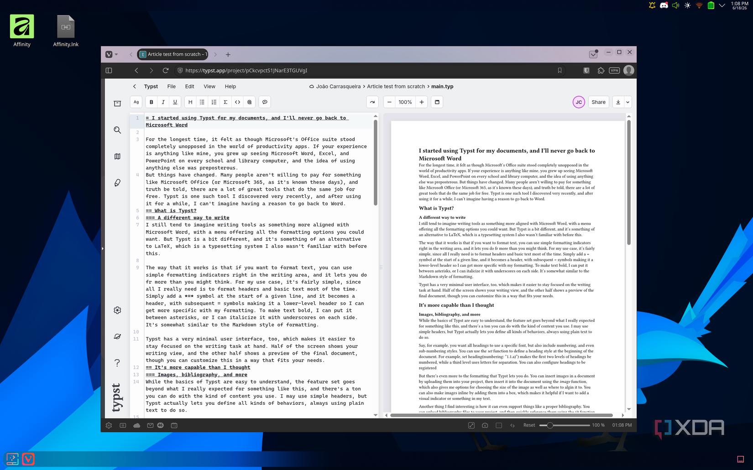
Task: Click the planet icon in the Typst sidebar
Action: pyautogui.click(x=117, y=336)
